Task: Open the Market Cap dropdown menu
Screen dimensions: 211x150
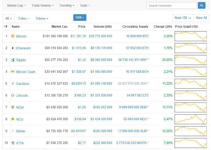Action: coord(16,6)
